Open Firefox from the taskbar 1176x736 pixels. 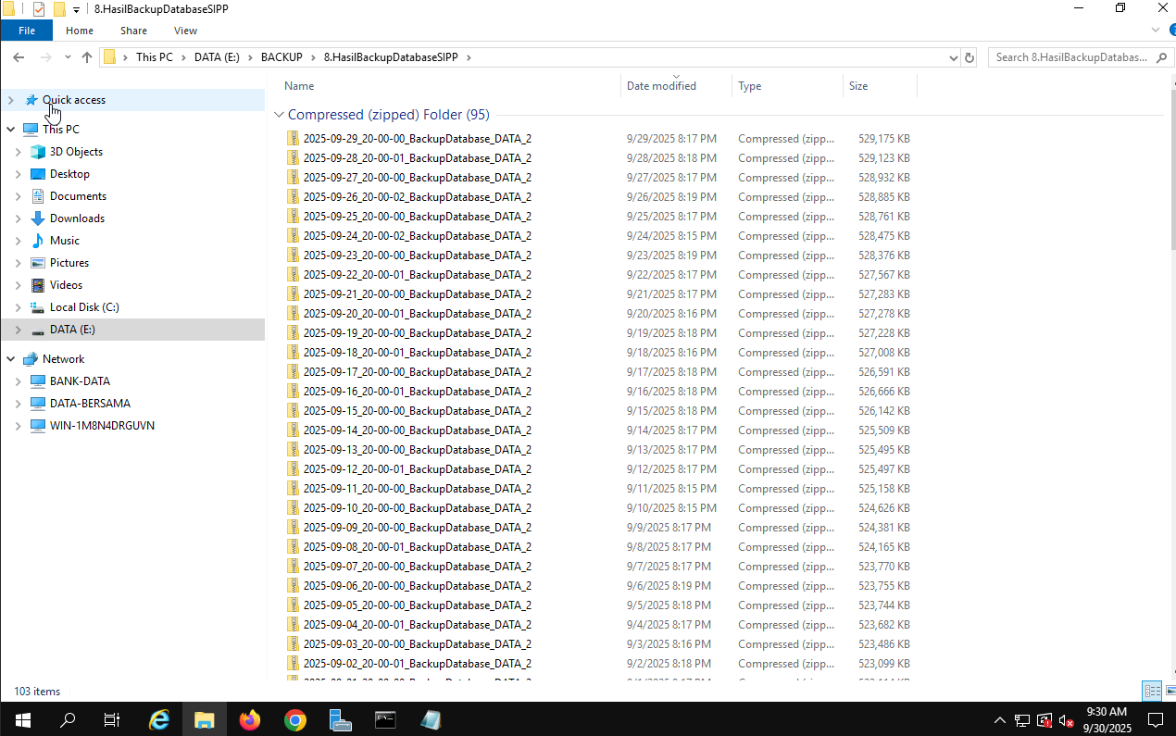click(250, 719)
